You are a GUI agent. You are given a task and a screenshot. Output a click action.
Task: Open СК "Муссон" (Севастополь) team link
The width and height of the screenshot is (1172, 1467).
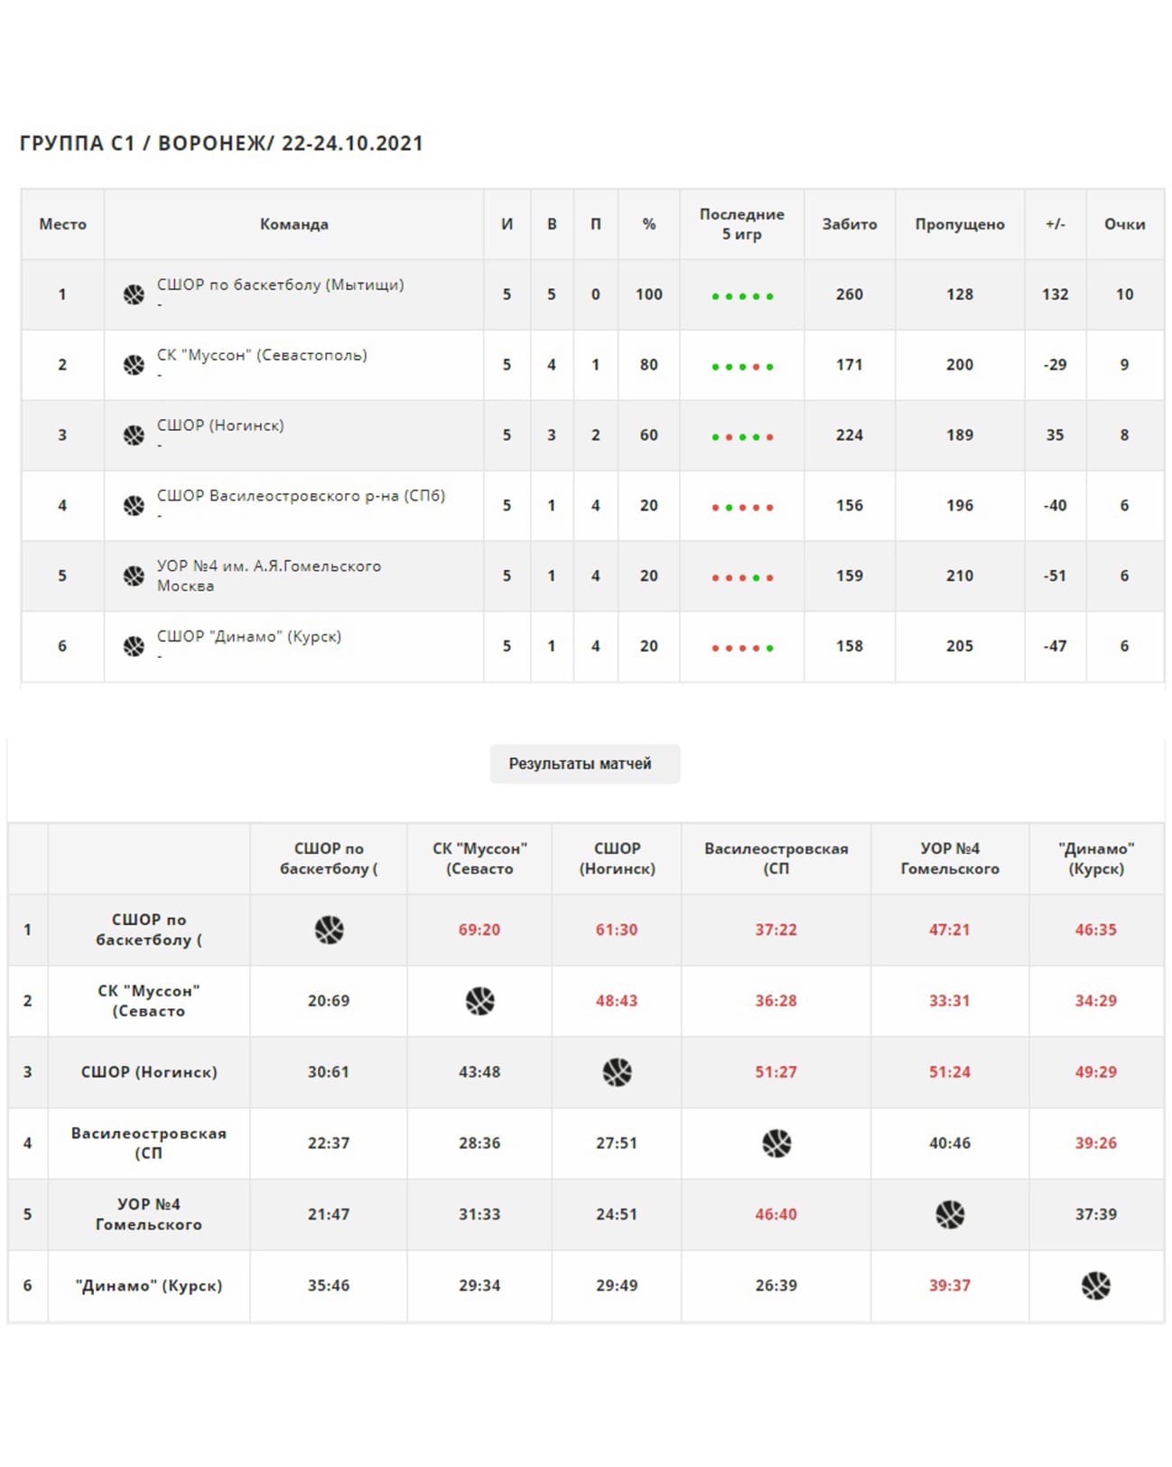262,356
